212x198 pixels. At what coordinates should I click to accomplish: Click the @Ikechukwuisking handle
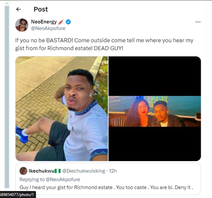coord(83,171)
